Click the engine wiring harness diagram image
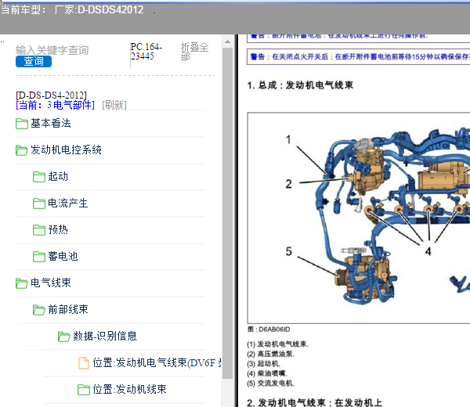470x407 pixels. coord(359,218)
